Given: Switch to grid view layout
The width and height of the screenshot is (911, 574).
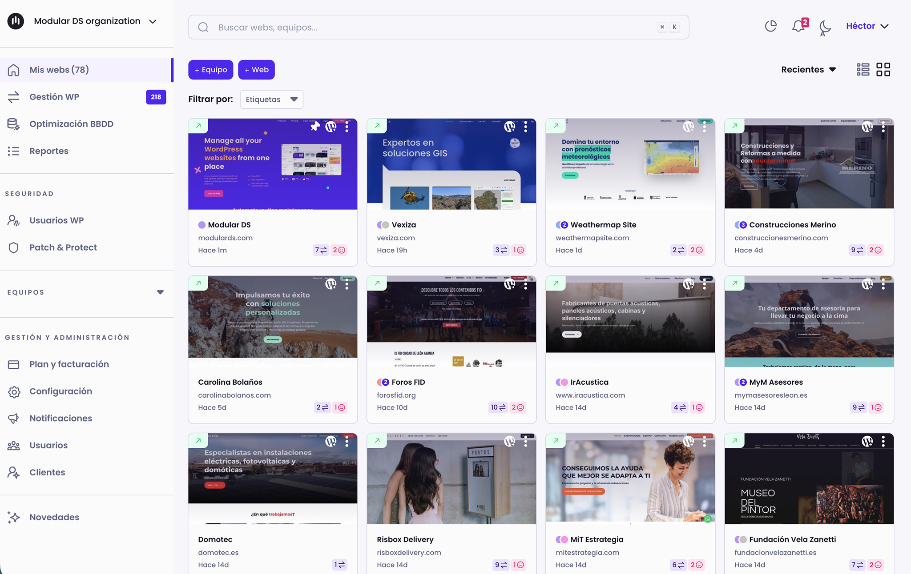Looking at the screenshot, I should point(883,70).
